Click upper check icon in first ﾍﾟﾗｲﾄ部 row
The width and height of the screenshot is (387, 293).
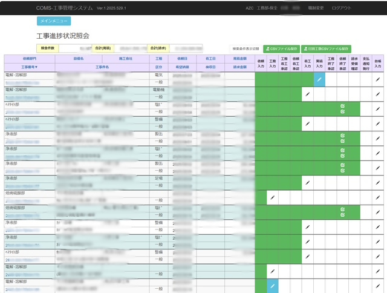(342, 105)
